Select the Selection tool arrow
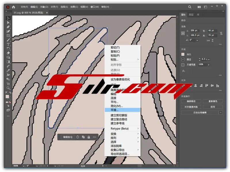This screenshot has height=172, width=230. pos(8,18)
